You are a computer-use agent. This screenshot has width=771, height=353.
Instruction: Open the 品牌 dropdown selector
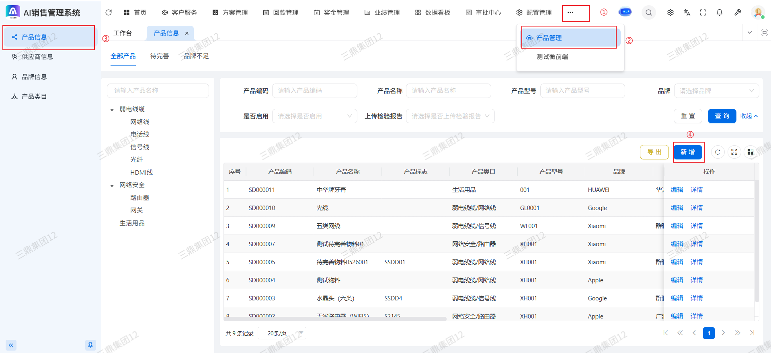[x=716, y=91]
